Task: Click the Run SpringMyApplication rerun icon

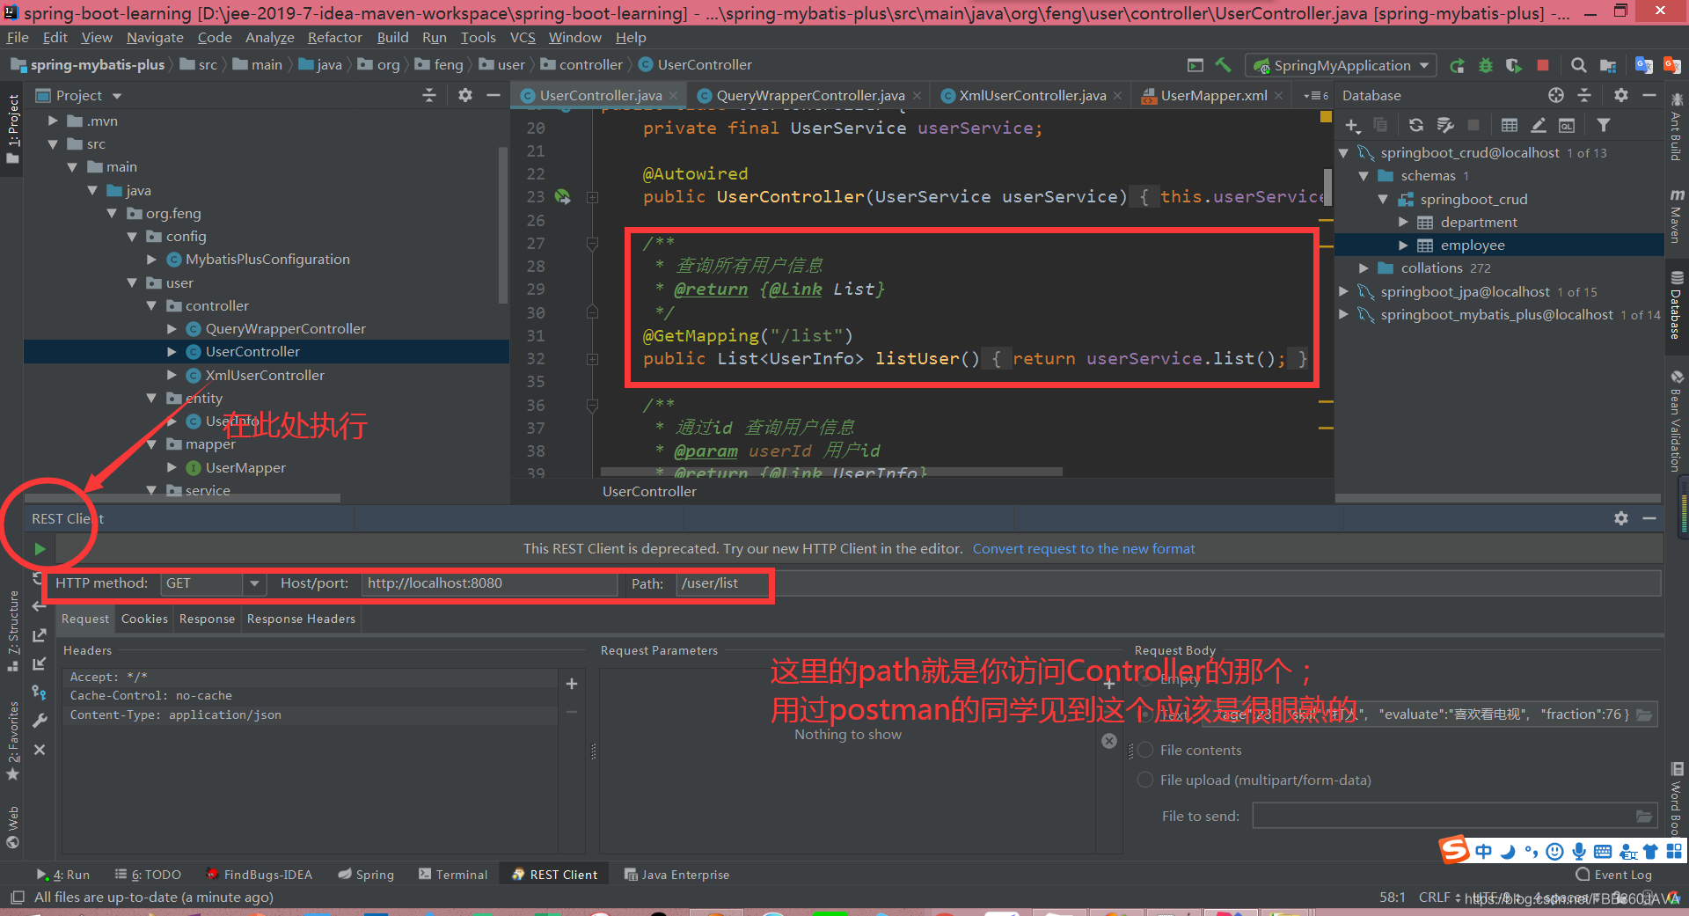Action: click(x=1458, y=65)
